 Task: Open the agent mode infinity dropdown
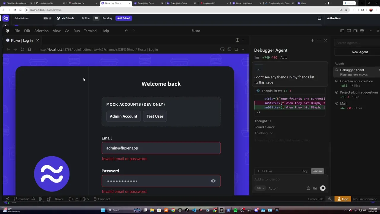click(260, 188)
